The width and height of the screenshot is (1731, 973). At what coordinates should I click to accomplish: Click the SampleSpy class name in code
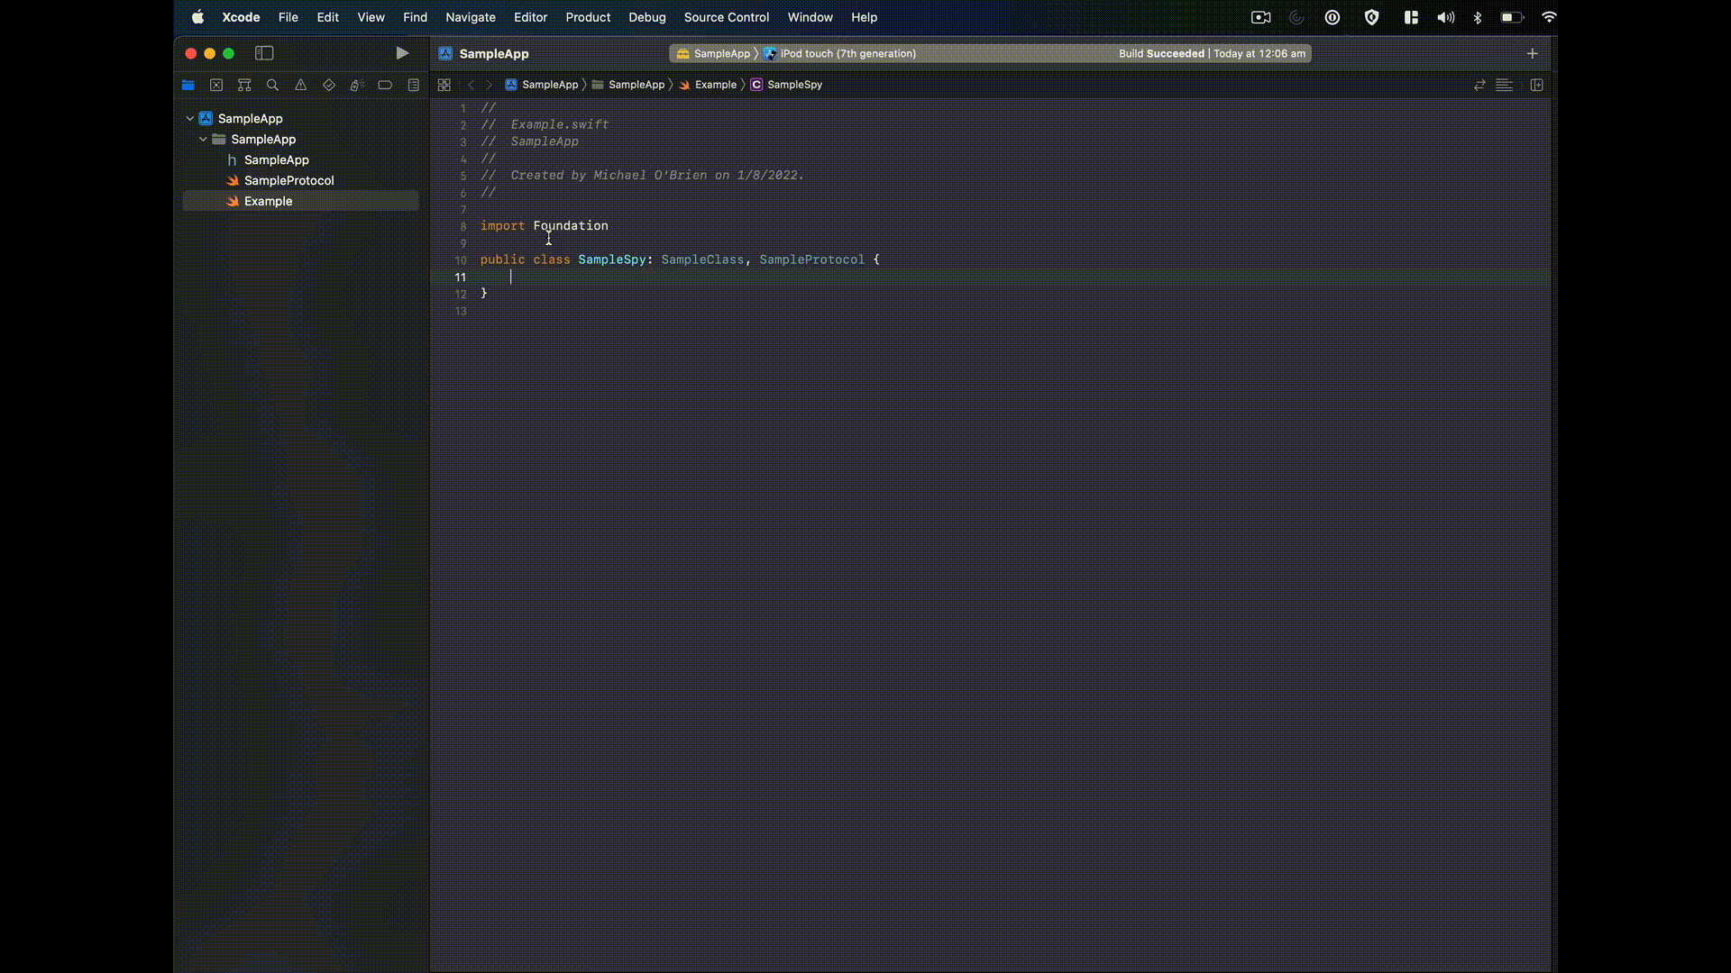[x=612, y=259]
